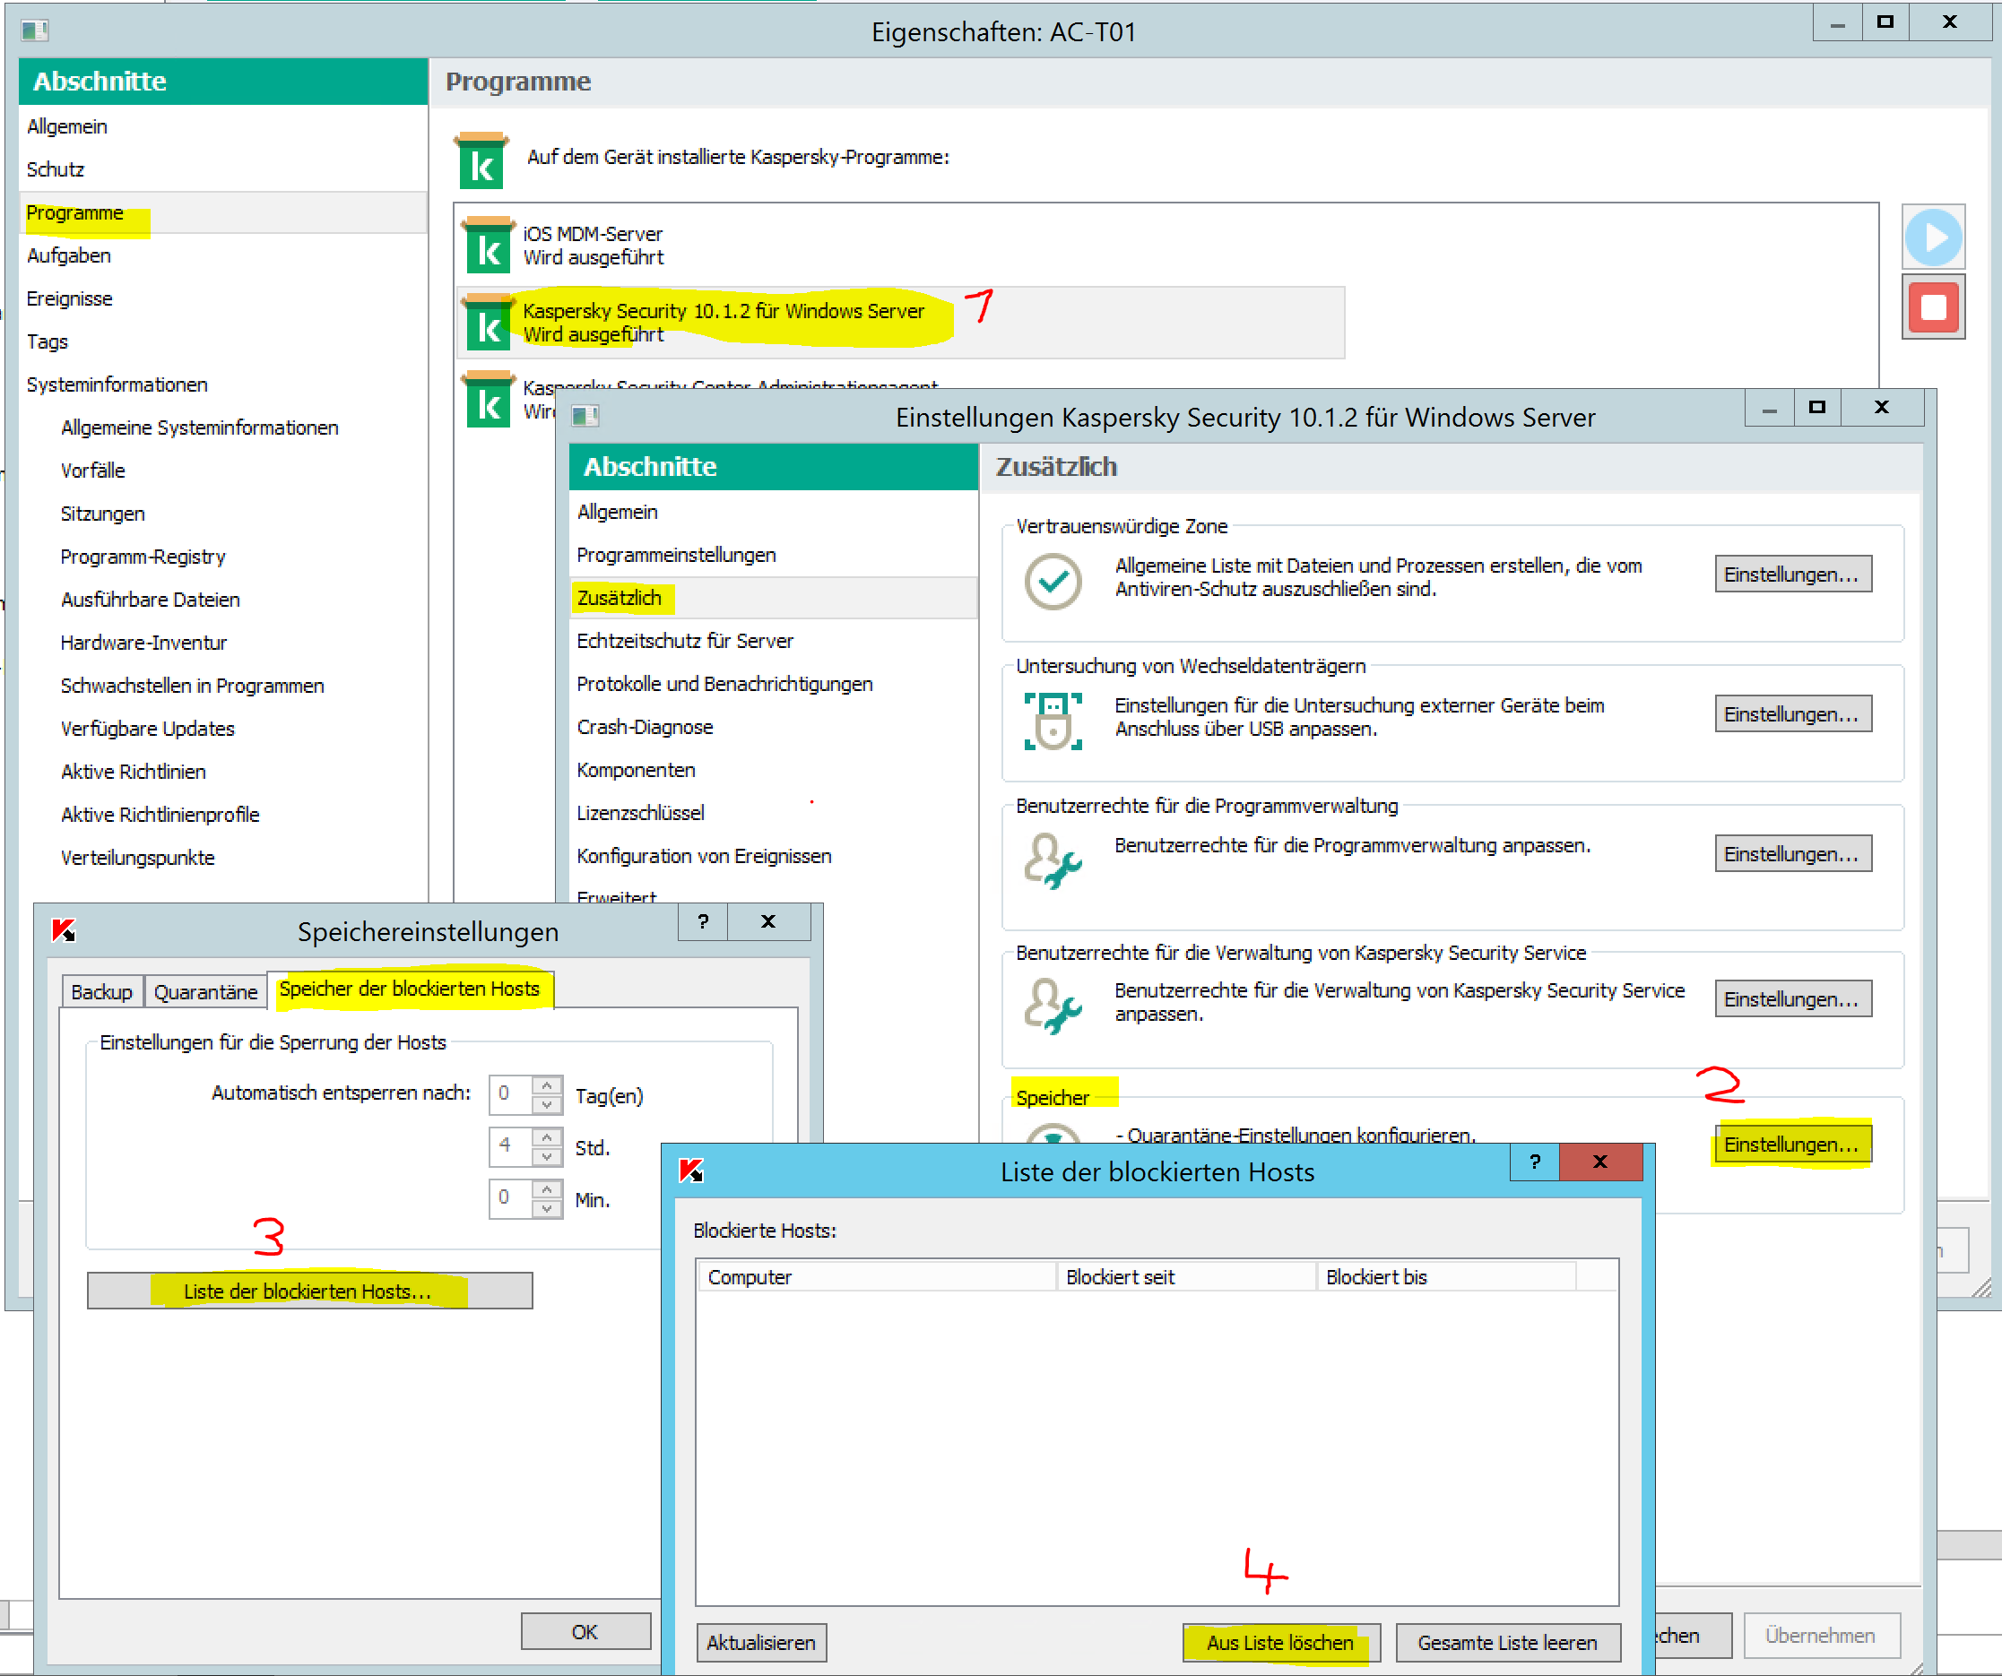The height and width of the screenshot is (1676, 2002).
Task: Click the Std. hours input field
Action: [510, 1145]
